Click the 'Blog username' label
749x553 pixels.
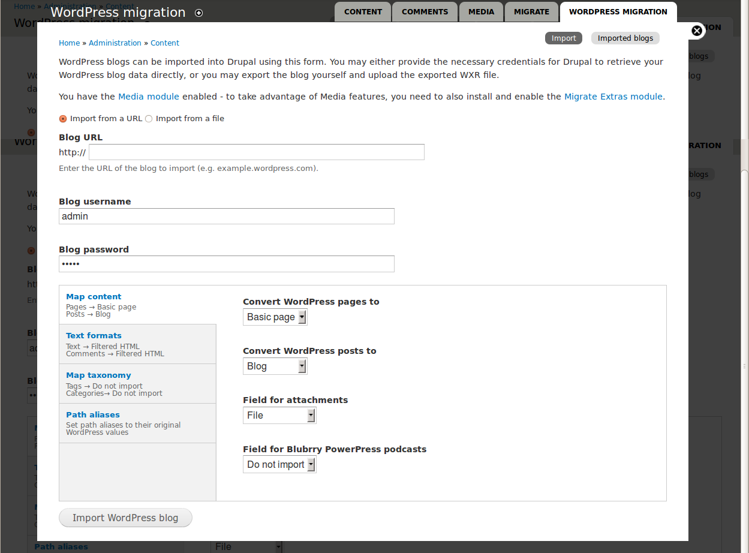tap(95, 202)
